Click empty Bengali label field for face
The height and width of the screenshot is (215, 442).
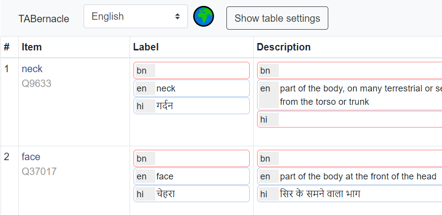click(x=201, y=159)
